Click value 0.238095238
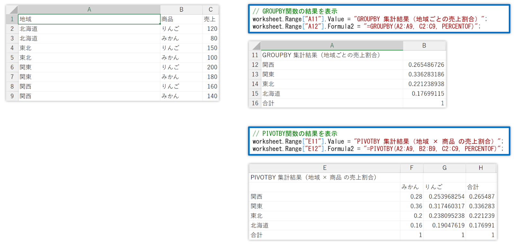514x247 pixels. click(x=445, y=216)
